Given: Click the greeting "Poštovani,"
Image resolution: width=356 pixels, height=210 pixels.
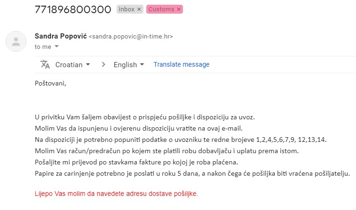Looking at the screenshot, I should pyautogui.click(x=50, y=84).
